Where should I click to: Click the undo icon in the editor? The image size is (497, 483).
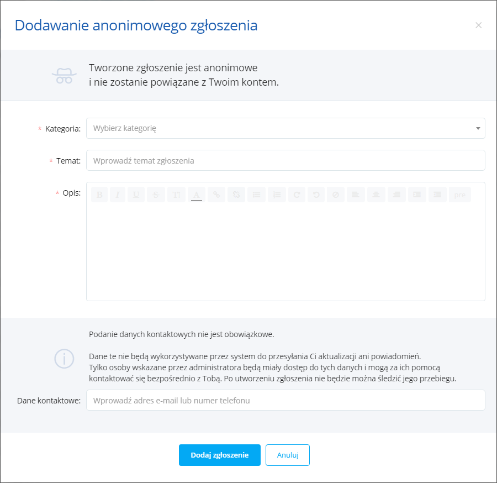[x=316, y=195]
